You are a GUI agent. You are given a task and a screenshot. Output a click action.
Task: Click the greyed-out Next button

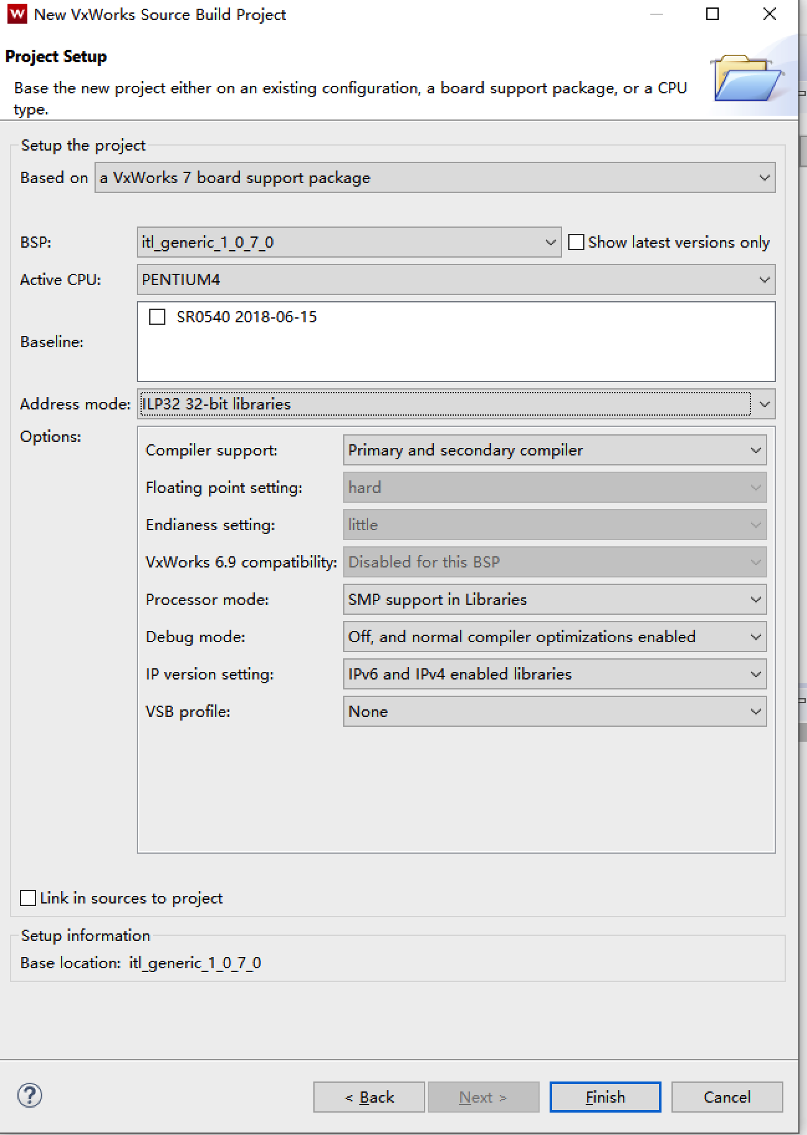(483, 1097)
